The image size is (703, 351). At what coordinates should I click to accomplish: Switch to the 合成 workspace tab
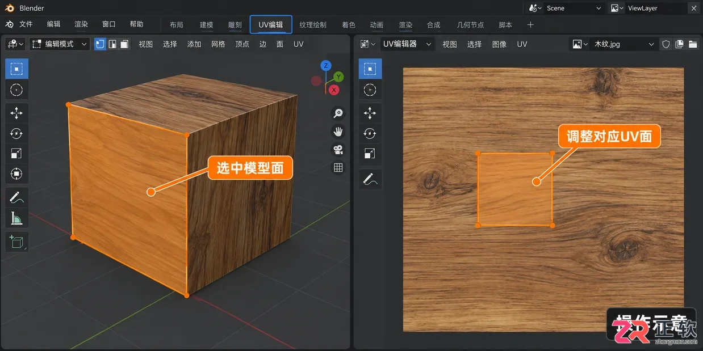pyautogui.click(x=434, y=25)
